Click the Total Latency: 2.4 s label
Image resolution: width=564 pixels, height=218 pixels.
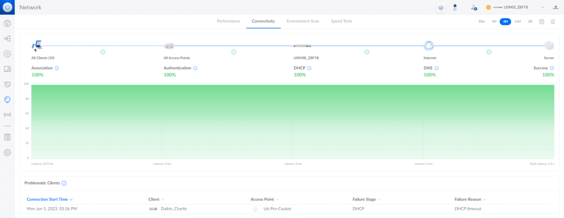pos(542,164)
